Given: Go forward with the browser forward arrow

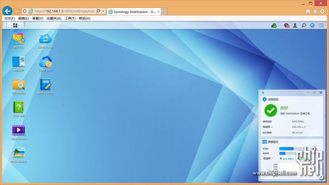Looking at the screenshot, I should (16, 11).
